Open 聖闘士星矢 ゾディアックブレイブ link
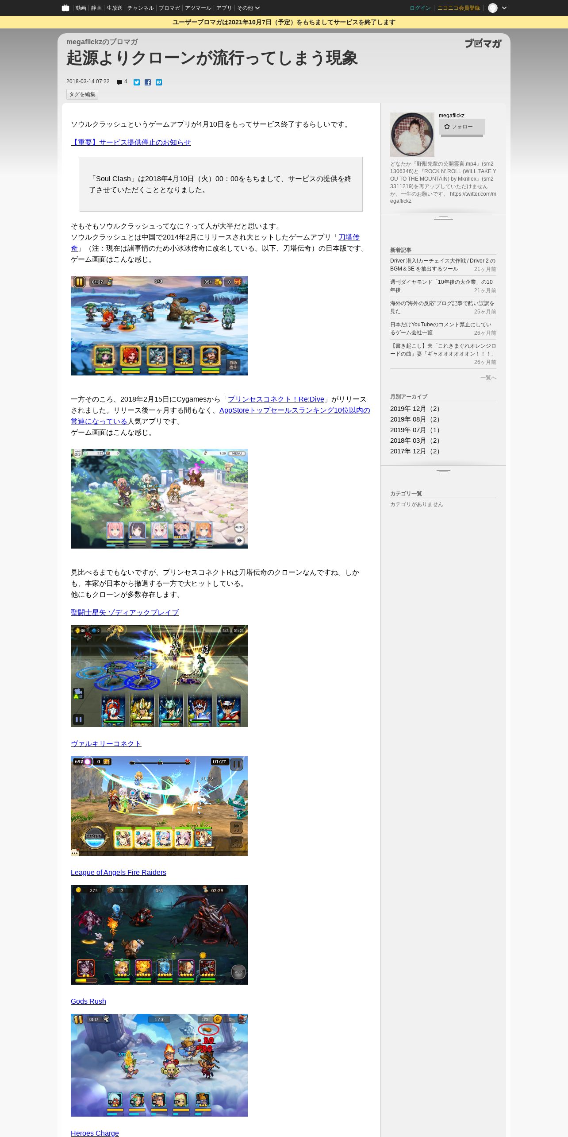The width and height of the screenshot is (568, 1137). pos(125,612)
